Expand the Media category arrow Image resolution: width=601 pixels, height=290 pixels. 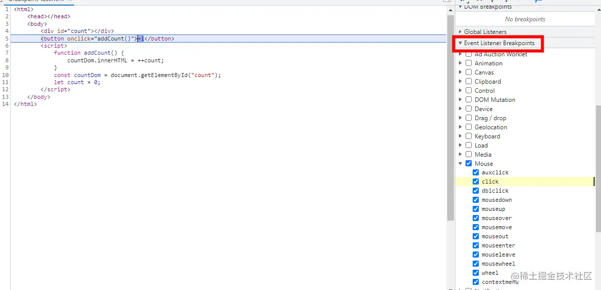(461, 155)
